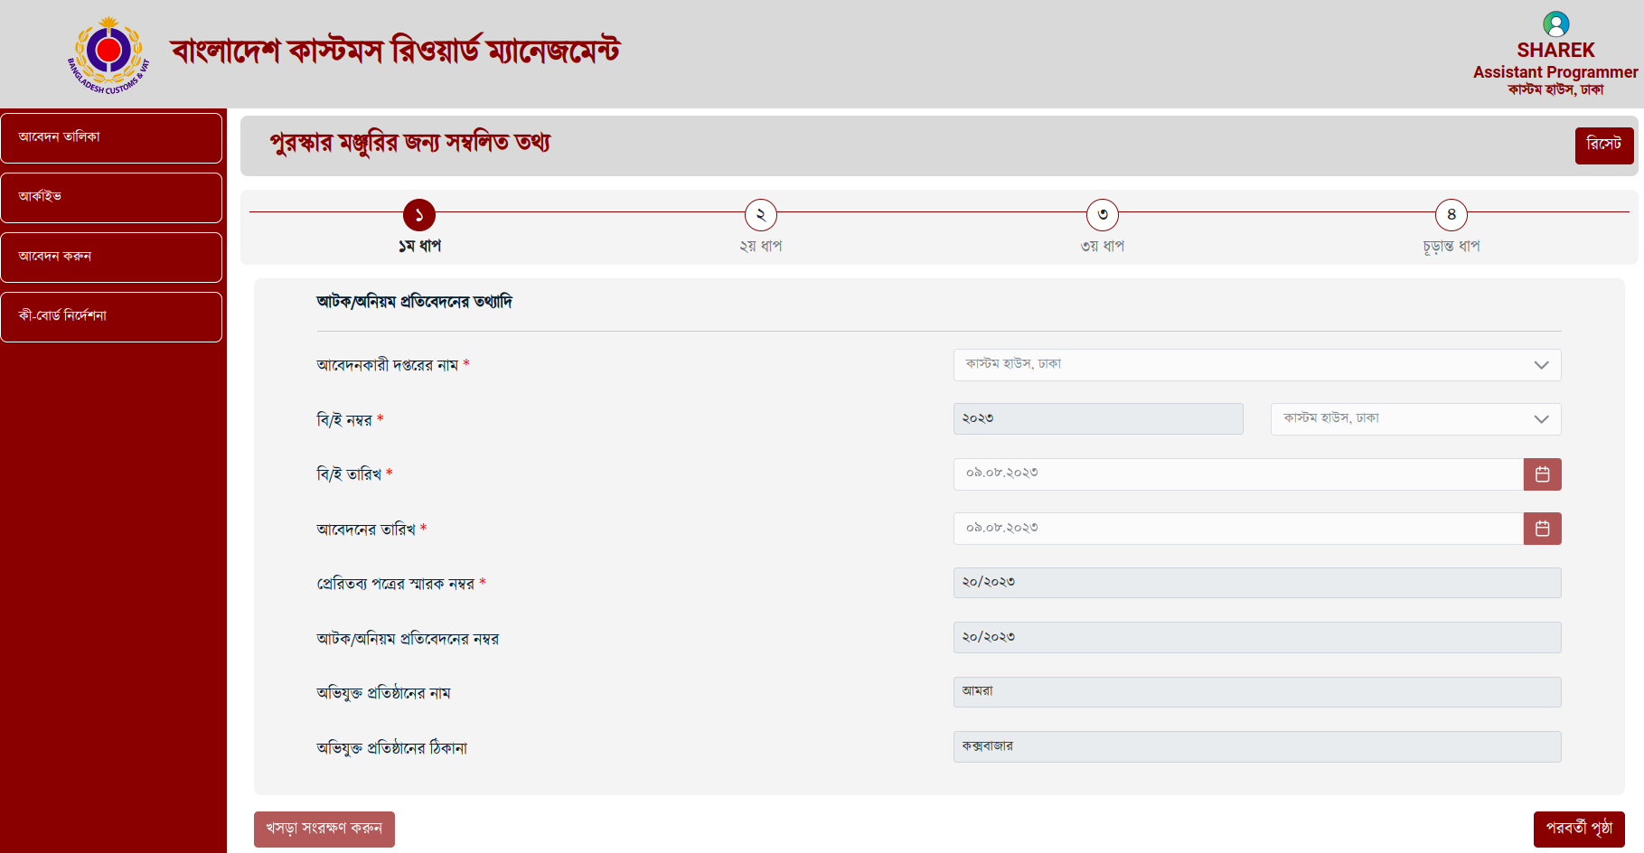1644x853 pixels.
Task: Click the ৩য় ধাপ step label
Action: 1103,246
